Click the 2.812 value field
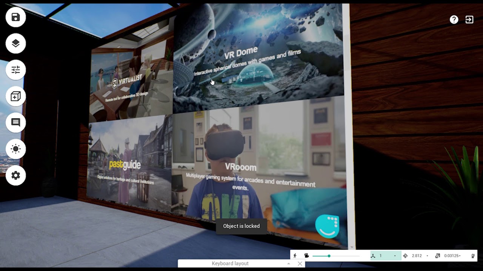This screenshot has width=483, height=271. 417,256
